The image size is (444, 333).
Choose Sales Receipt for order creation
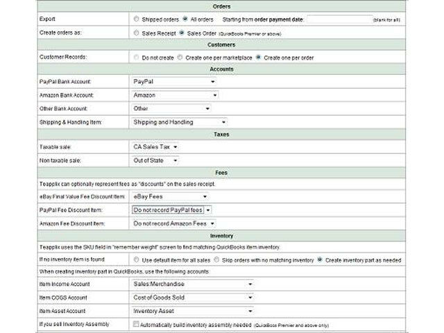[x=135, y=33]
